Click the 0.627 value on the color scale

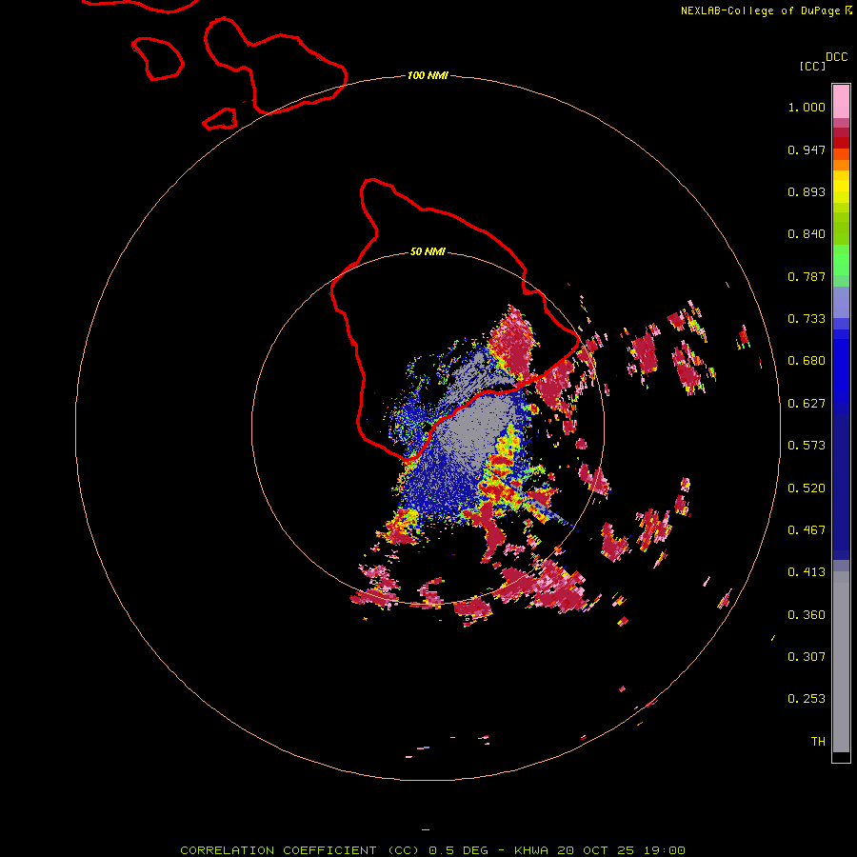tap(807, 404)
